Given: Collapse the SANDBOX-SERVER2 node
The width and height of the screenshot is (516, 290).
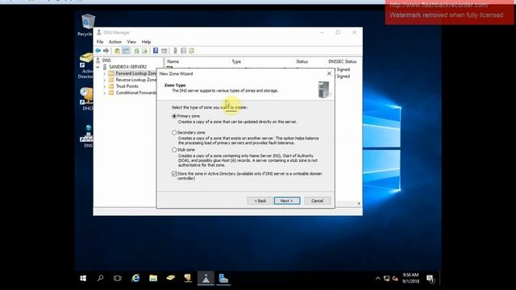Looking at the screenshot, I should click(x=98, y=67).
